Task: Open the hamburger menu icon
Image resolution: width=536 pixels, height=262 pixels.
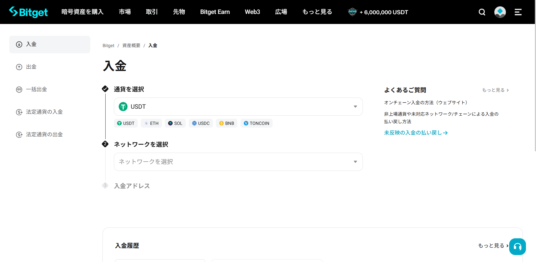Action: tap(518, 12)
